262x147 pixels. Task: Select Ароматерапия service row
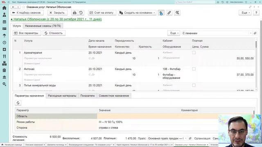click(x=134, y=58)
